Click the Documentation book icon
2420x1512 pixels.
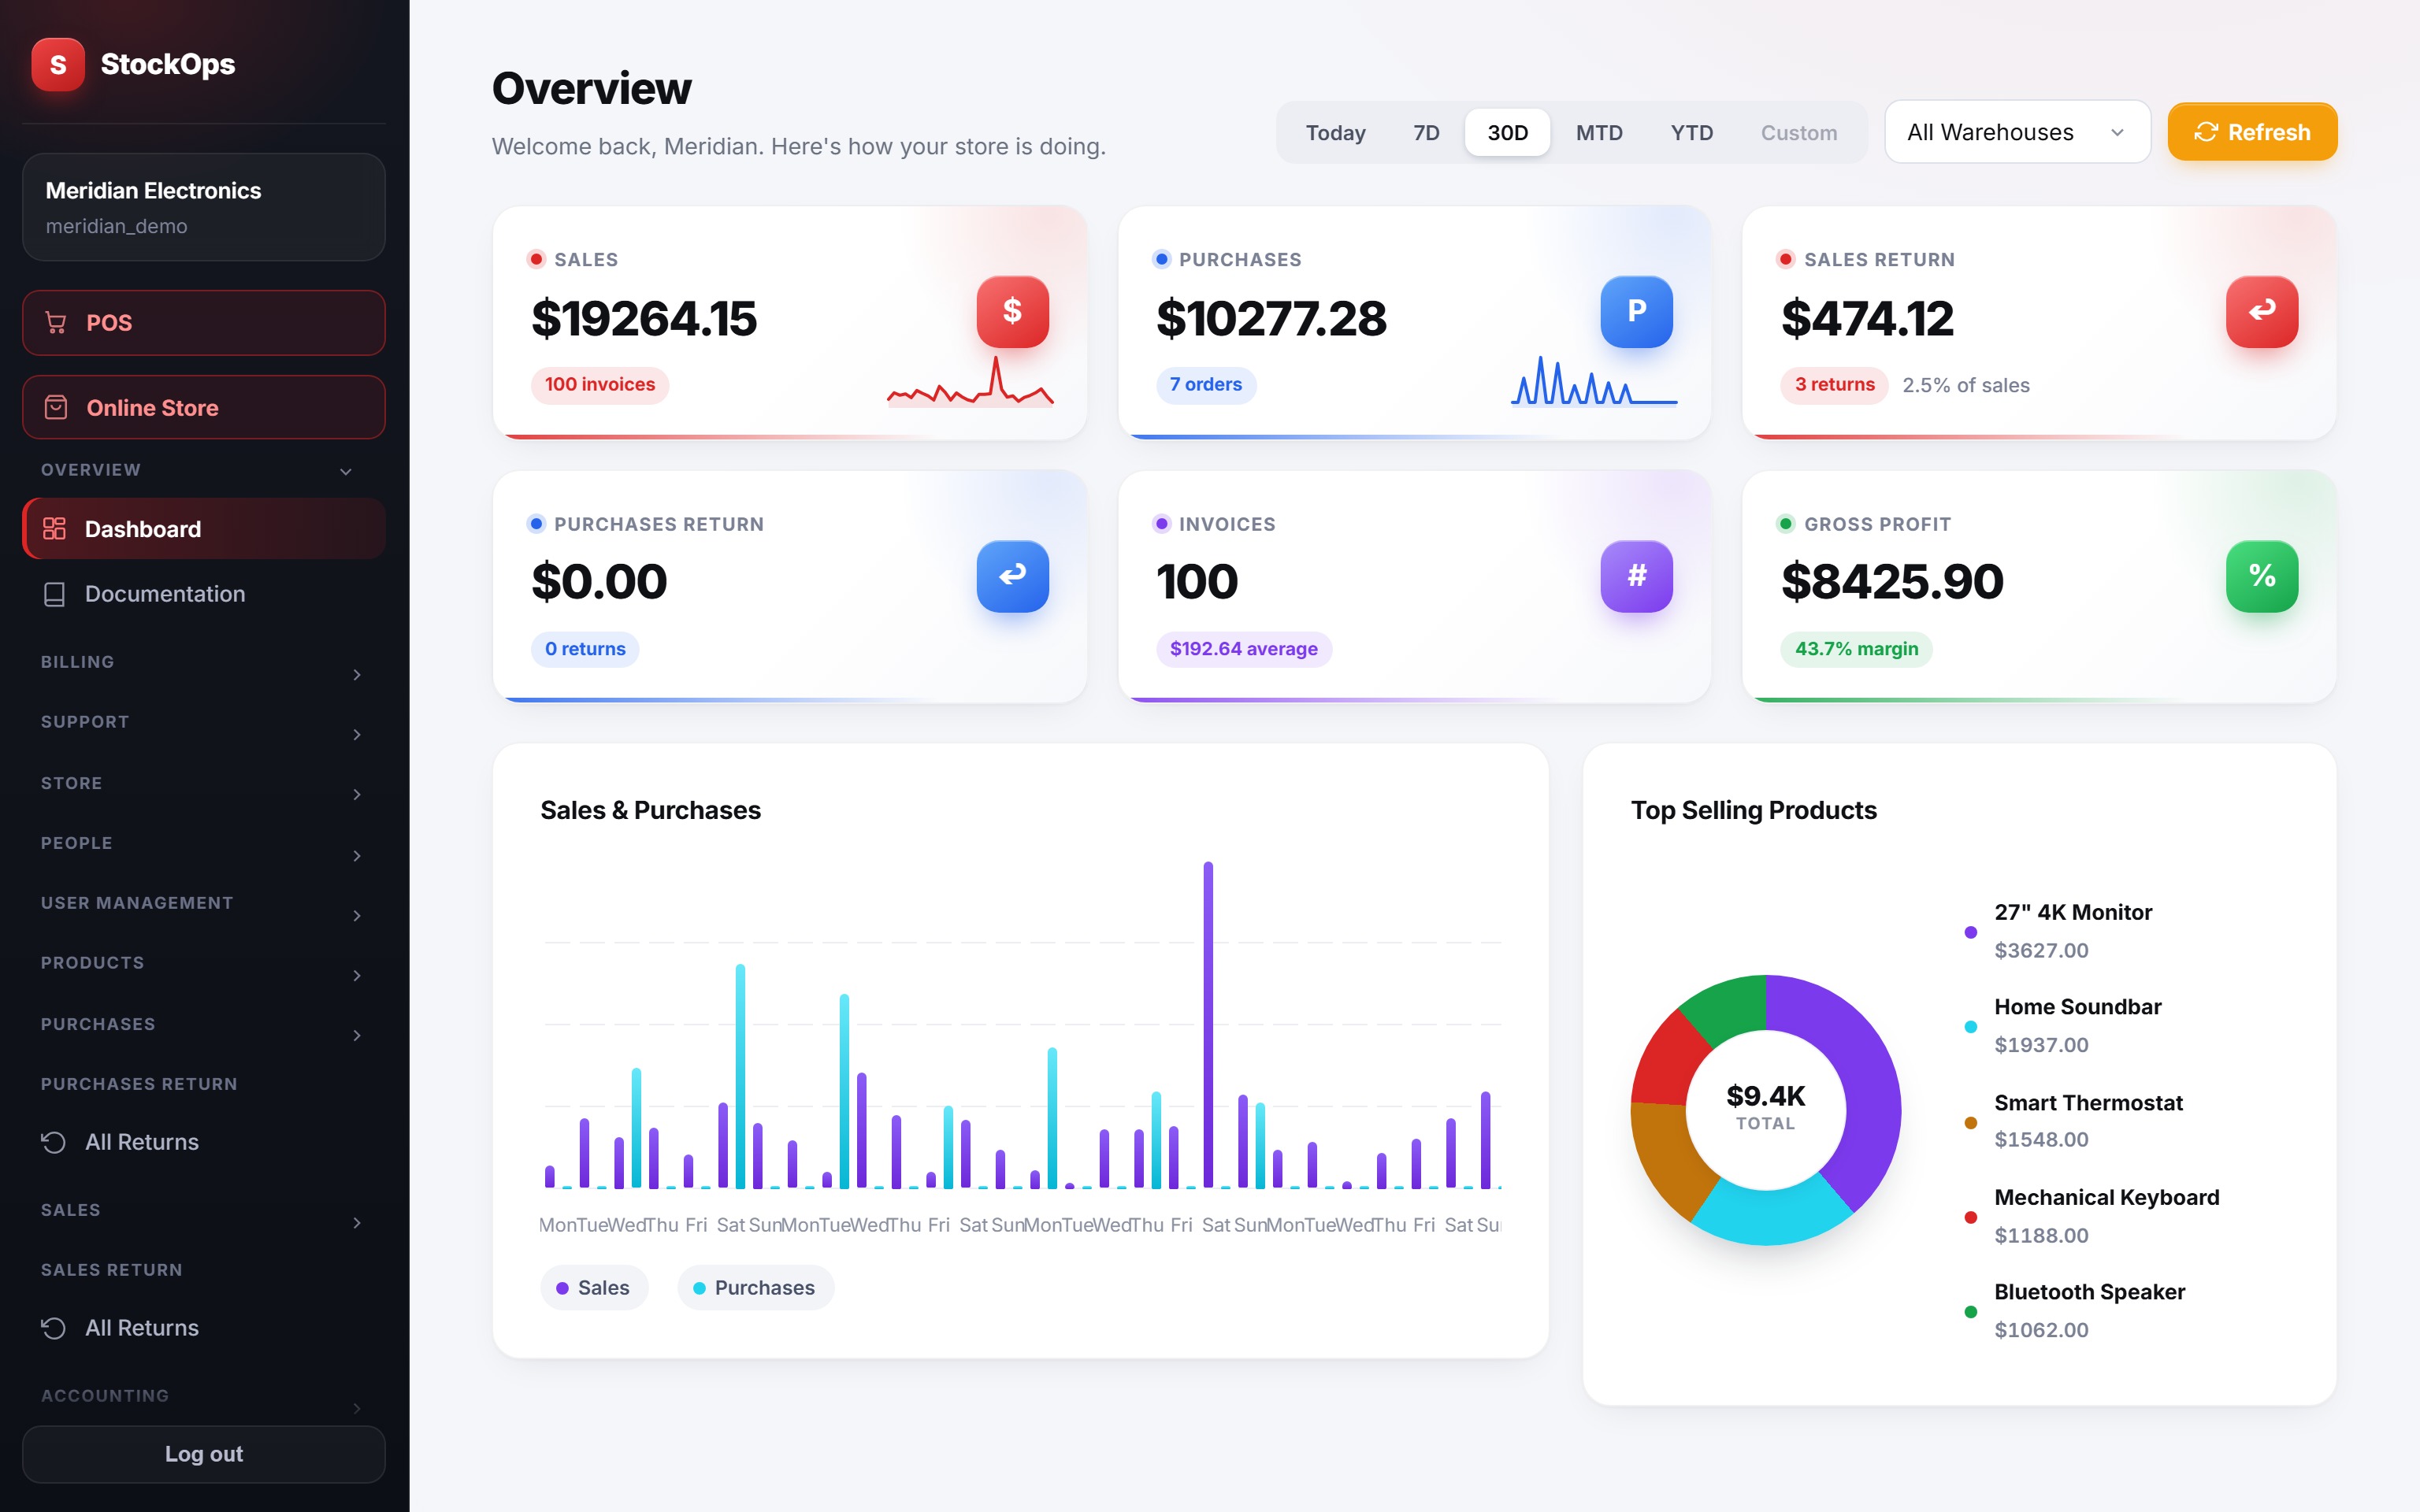[54, 594]
